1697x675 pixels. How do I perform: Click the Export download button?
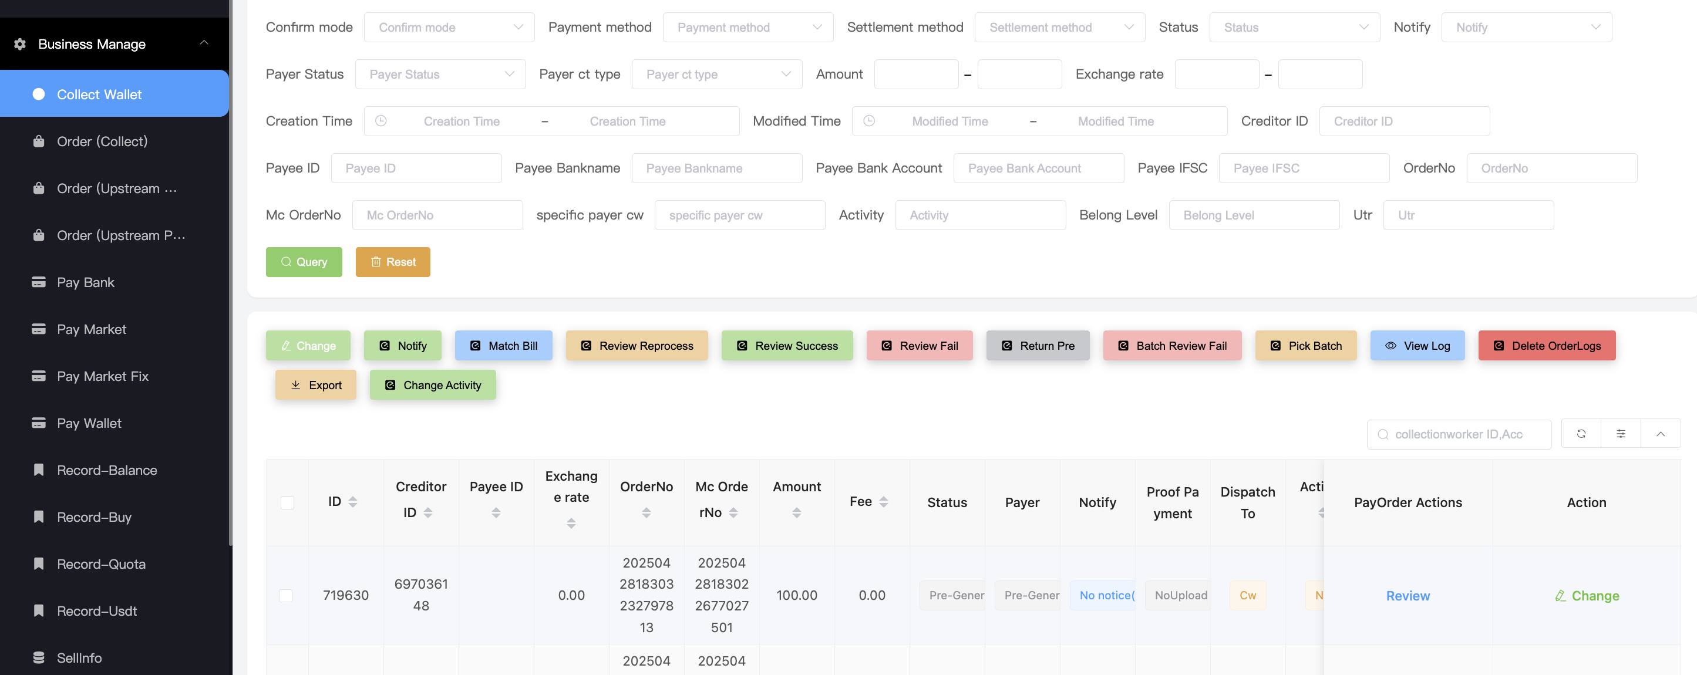(x=315, y=385)
